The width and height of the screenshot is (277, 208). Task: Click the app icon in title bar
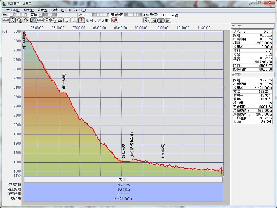[x=4, y=4]
